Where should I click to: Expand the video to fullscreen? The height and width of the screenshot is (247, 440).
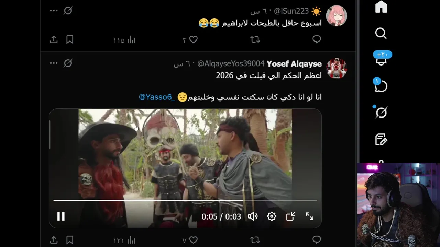[310, 216]
